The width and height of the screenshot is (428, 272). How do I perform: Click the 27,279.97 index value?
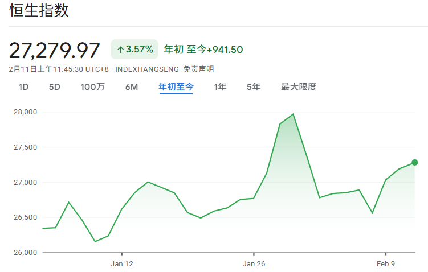pyautogui.click(x=54, y=51)
